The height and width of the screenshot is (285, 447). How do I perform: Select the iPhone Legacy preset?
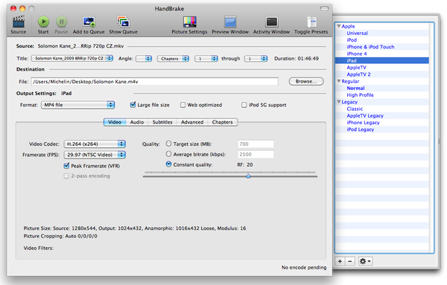363,123
